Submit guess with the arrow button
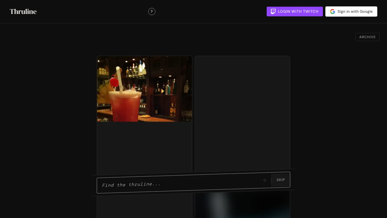Image resolution: width=387 pixels, height=218 pixels. [x=264, y=180]
